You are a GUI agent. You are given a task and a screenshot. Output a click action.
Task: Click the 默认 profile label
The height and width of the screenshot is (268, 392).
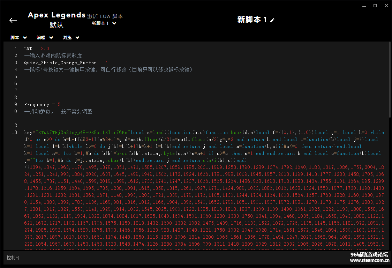[56, 25]
